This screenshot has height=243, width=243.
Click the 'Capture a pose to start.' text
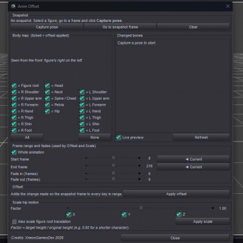pos(137,43)
